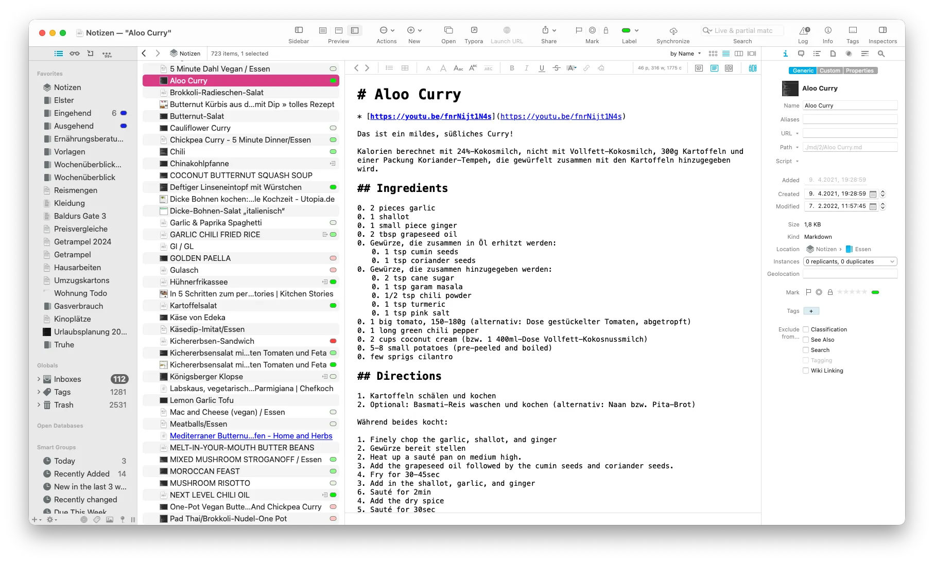
Task: Switch to the Custom metadata tab
Action: pos(830,71)
